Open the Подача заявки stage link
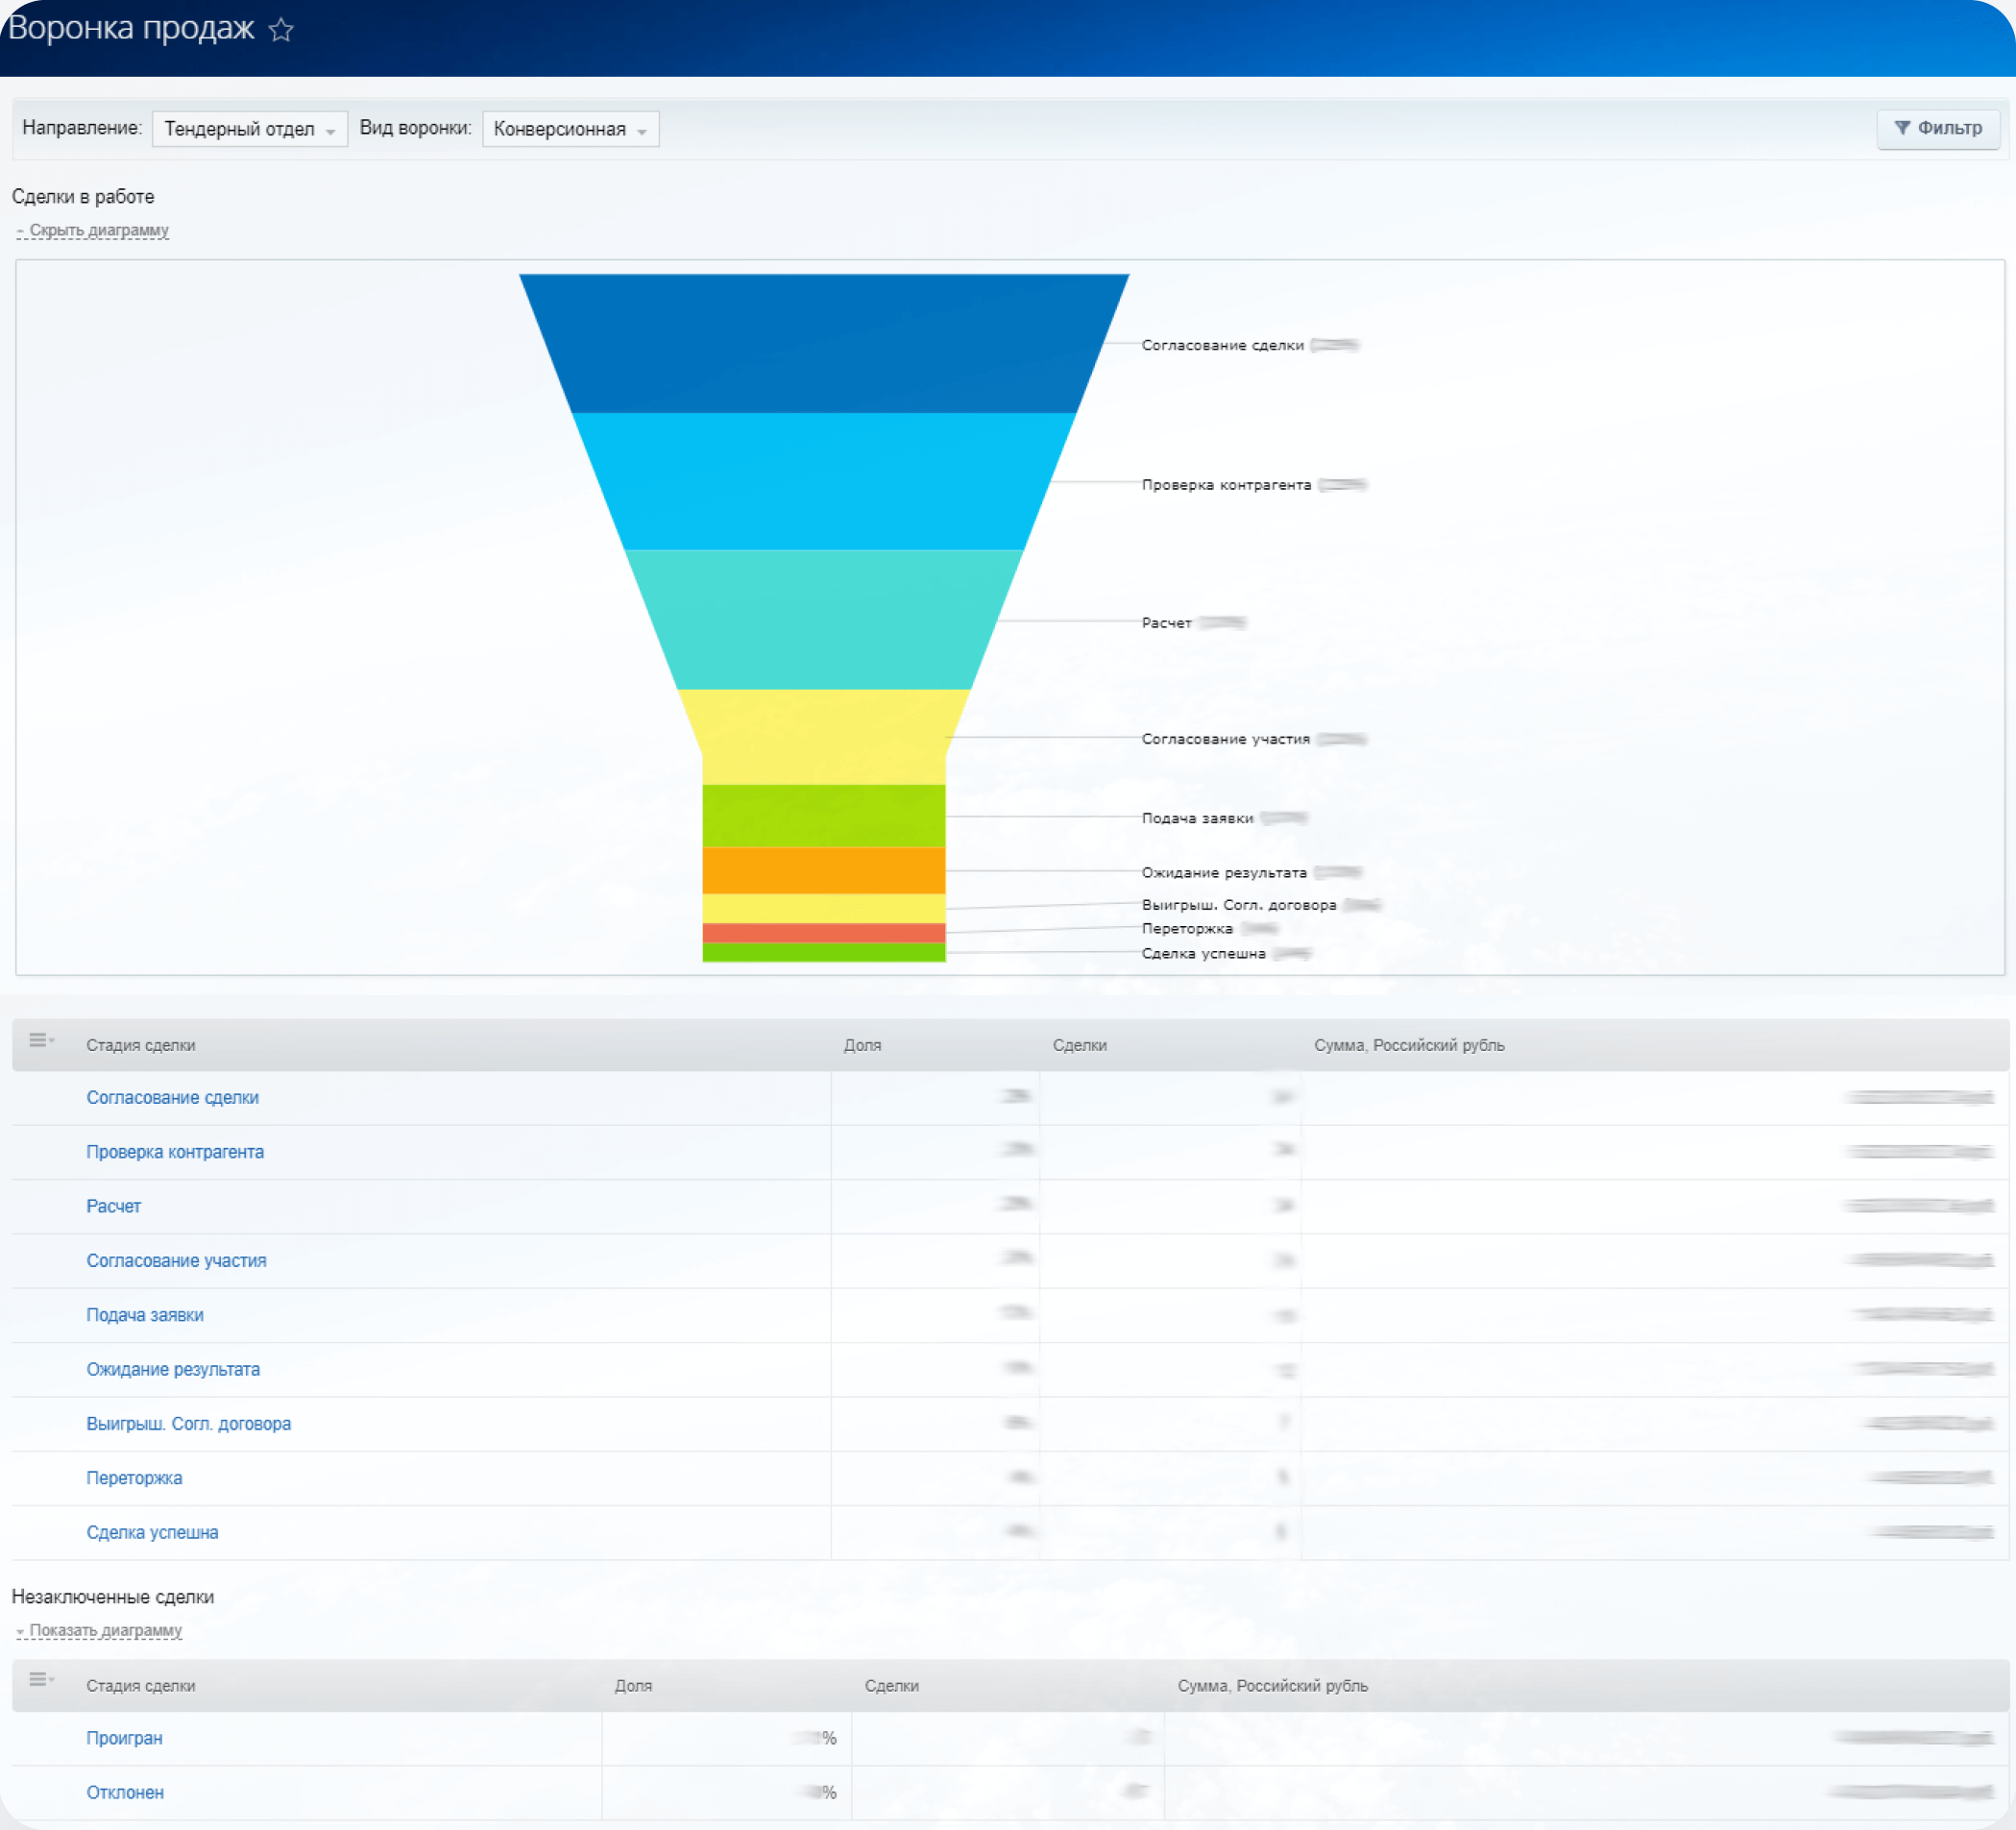The width and height of the screenshot is (2016, 1830). [x=145, y=1315]
